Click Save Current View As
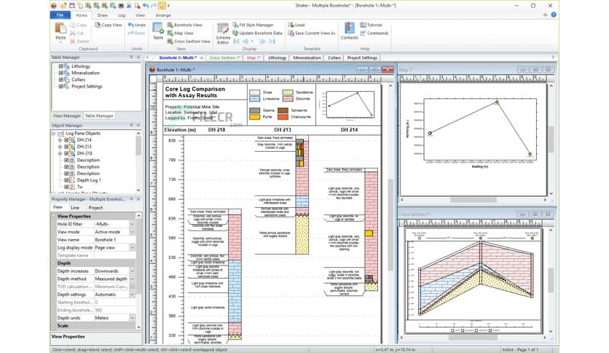This screenshot has width=609, height=353. [312, 33]
